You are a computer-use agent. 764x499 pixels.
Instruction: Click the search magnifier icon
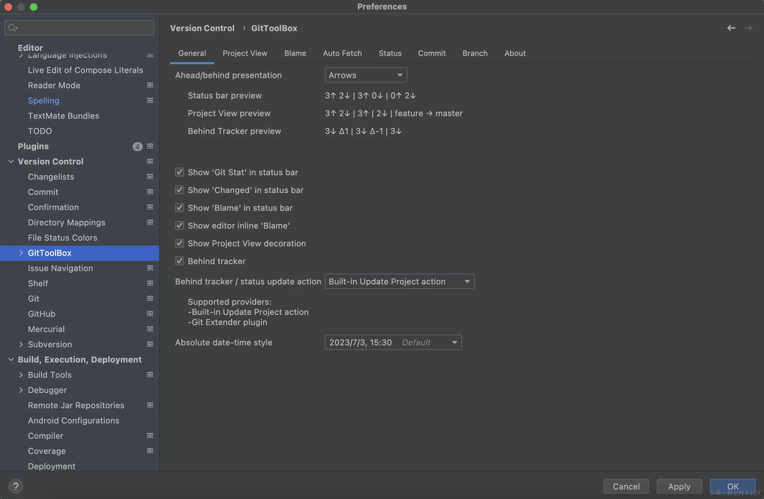[x=12, y=28]
